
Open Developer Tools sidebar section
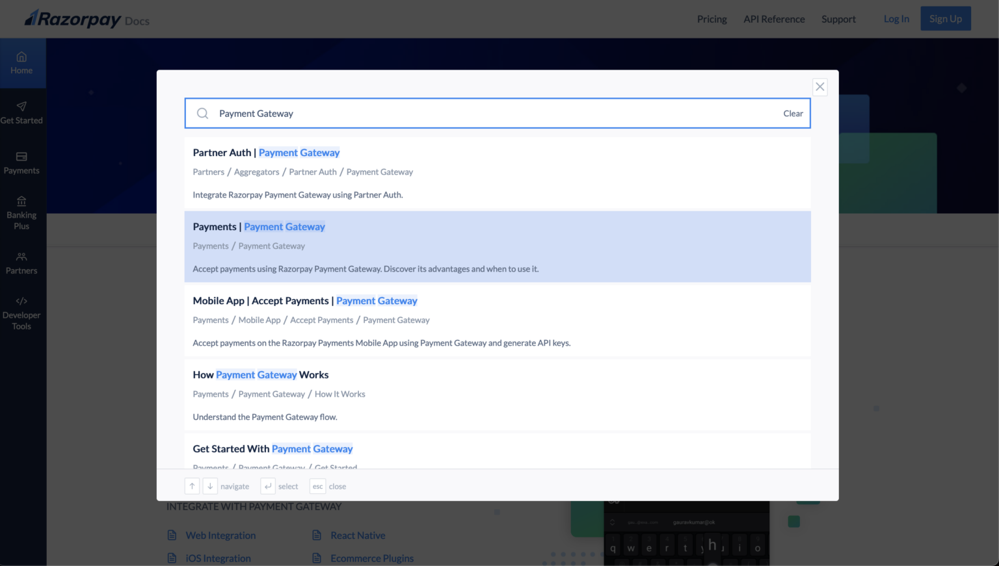coord(21,313)
